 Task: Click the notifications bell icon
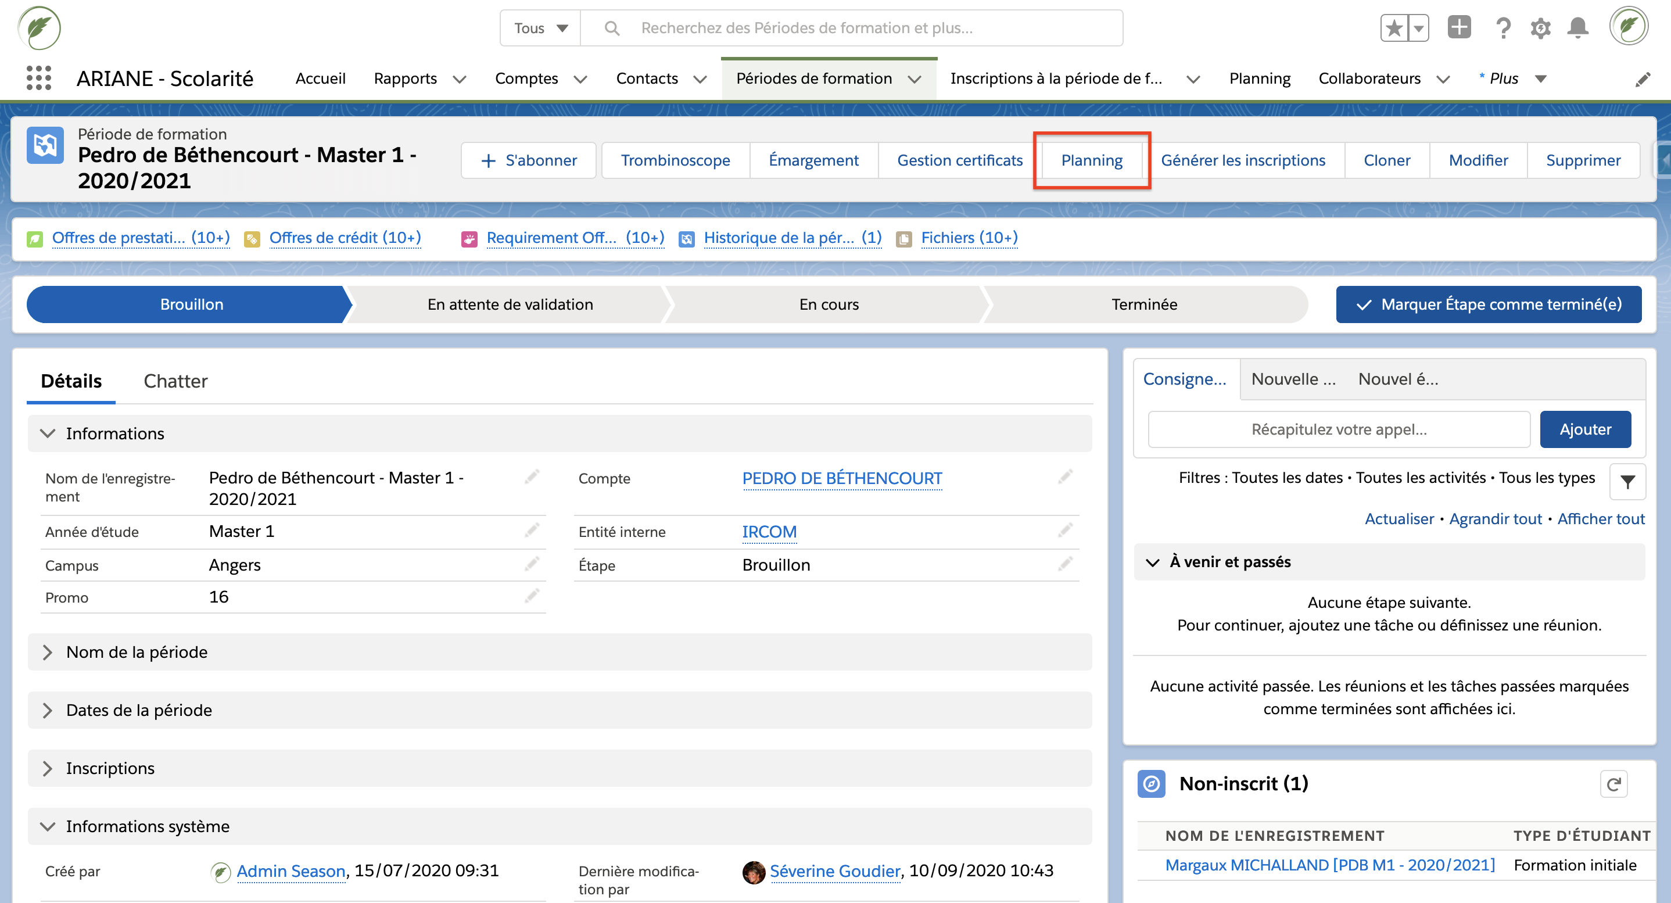tap(1577, 28)
